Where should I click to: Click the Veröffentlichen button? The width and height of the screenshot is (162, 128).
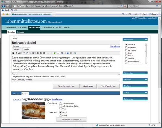click(x=109, y=86)
